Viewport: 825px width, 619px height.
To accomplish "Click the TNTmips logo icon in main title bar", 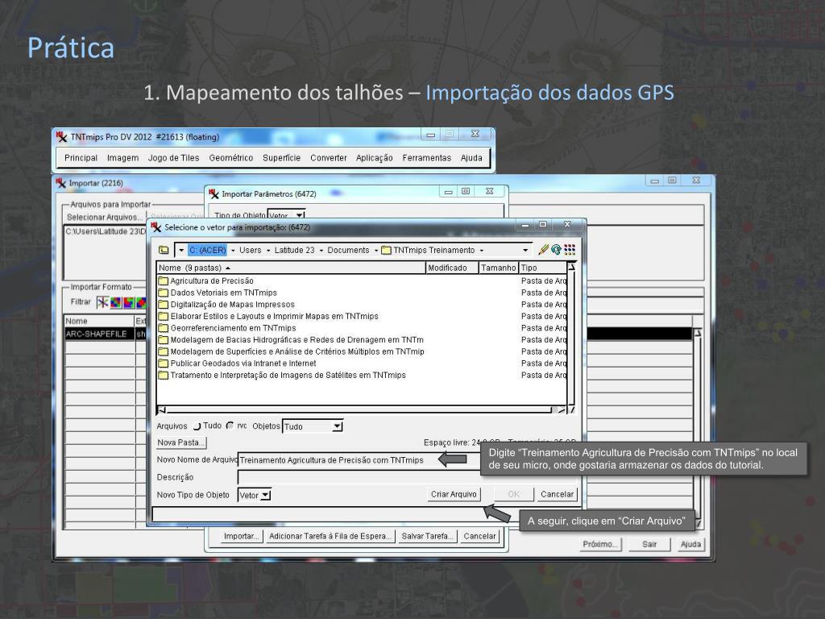I will pyautogui.click(x=61, y=137).
